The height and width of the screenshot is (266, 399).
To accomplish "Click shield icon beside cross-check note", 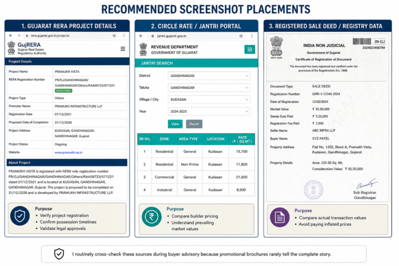I will (59, 254).
